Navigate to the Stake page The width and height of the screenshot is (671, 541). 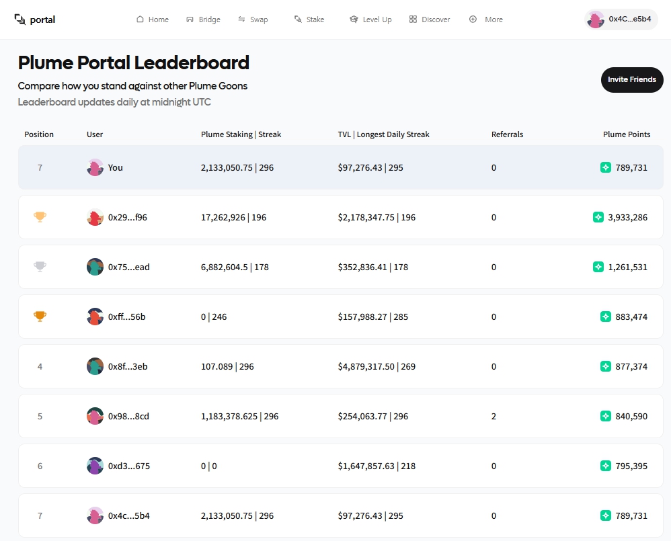(x=309, y=19)
